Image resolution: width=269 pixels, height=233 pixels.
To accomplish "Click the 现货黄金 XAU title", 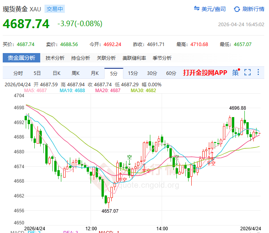I will (22, 9).
